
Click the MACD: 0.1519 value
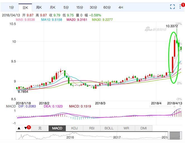coord(80,106)
